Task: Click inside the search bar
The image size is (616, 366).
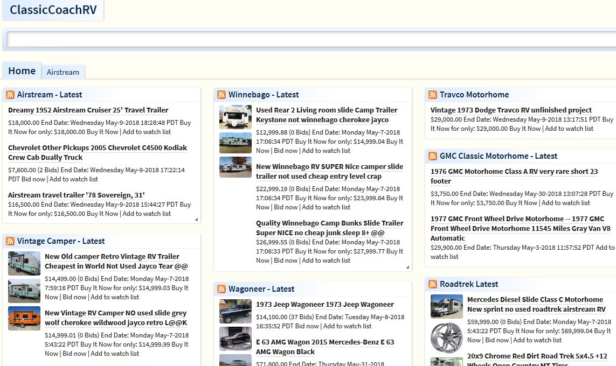Action: [x=308, y=39]
